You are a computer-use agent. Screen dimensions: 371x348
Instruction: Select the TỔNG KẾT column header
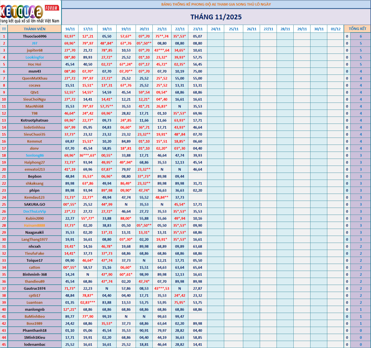[357, 29]
